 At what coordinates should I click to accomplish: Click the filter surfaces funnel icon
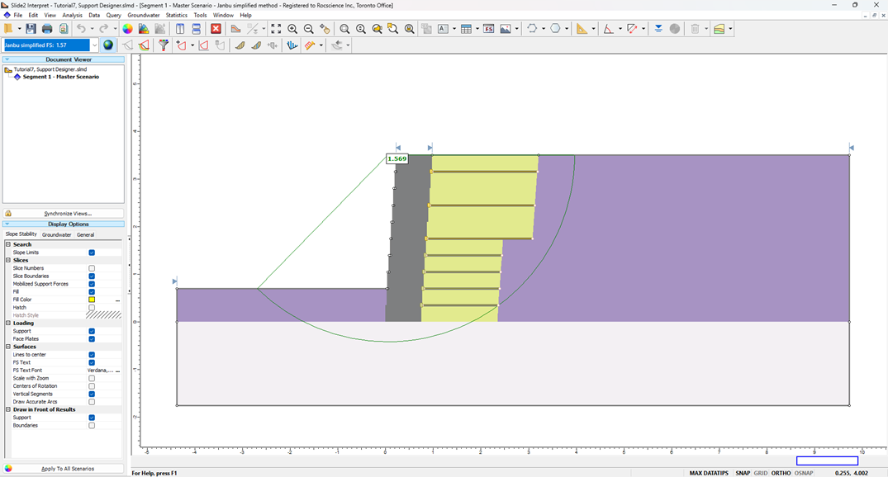point(164,45)
